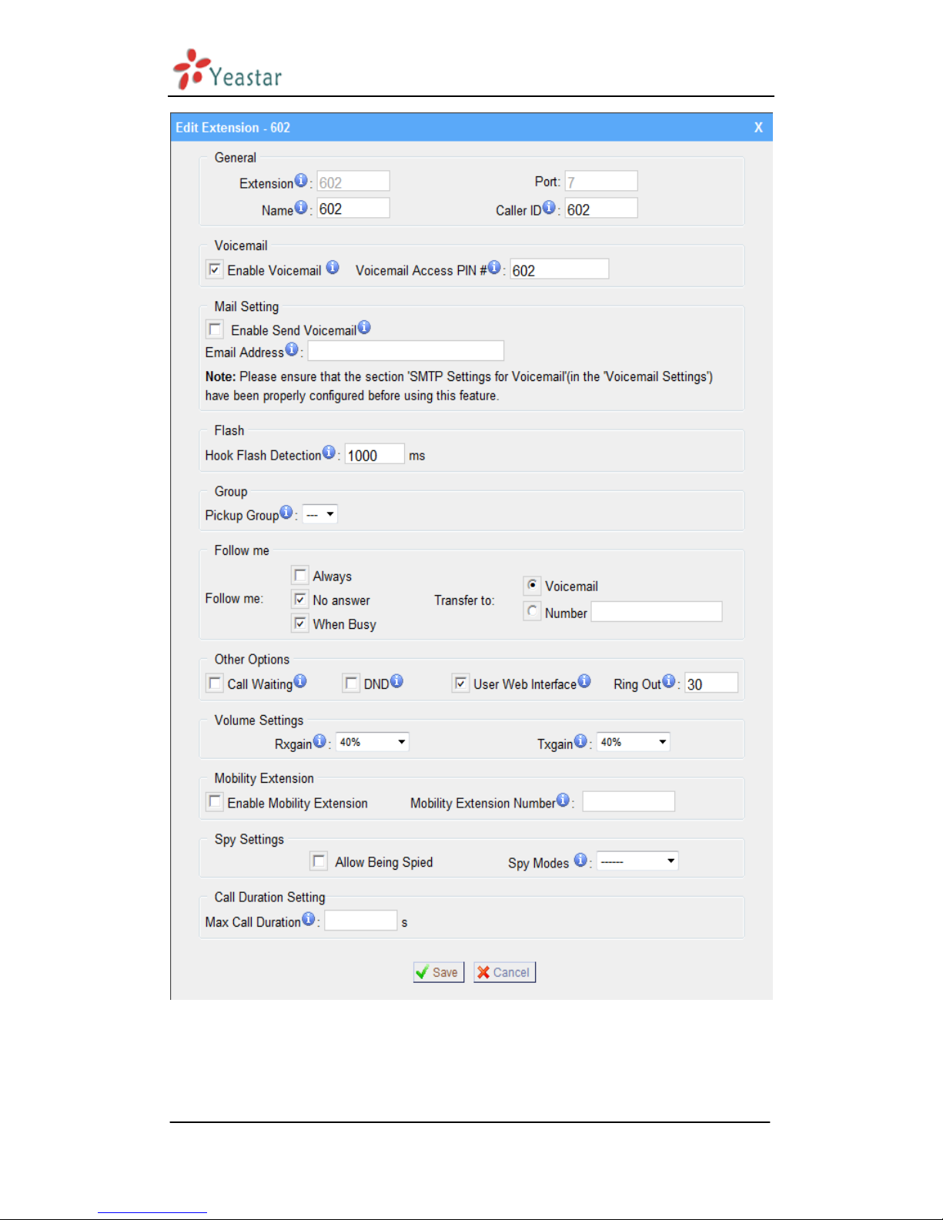This screenshot has height=1220, width=943.
Task: Click the info icon next to Extension
Action: 301,180
